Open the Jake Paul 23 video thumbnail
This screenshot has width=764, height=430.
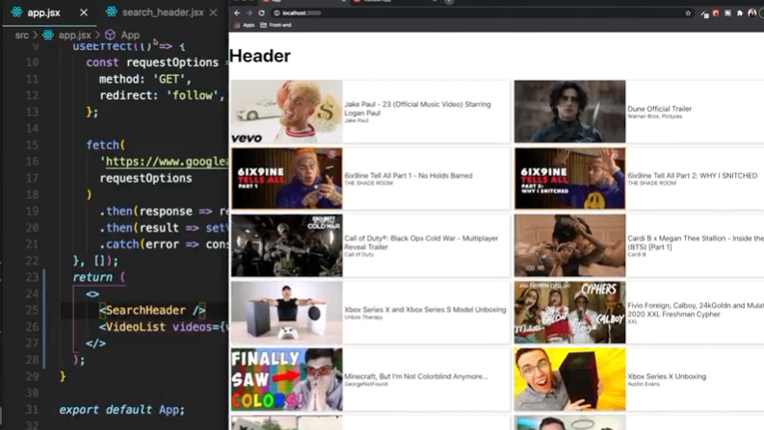286,112
